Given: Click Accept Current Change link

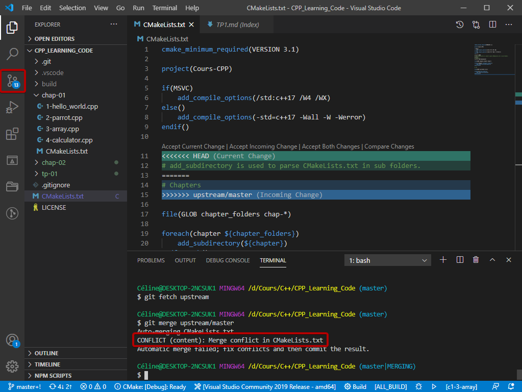Looking at the screenshot, I should click(193, 146).
